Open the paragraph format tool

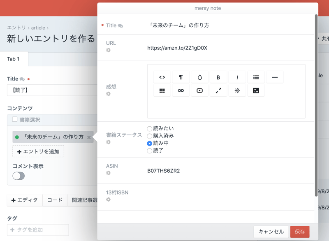point(181,77)
